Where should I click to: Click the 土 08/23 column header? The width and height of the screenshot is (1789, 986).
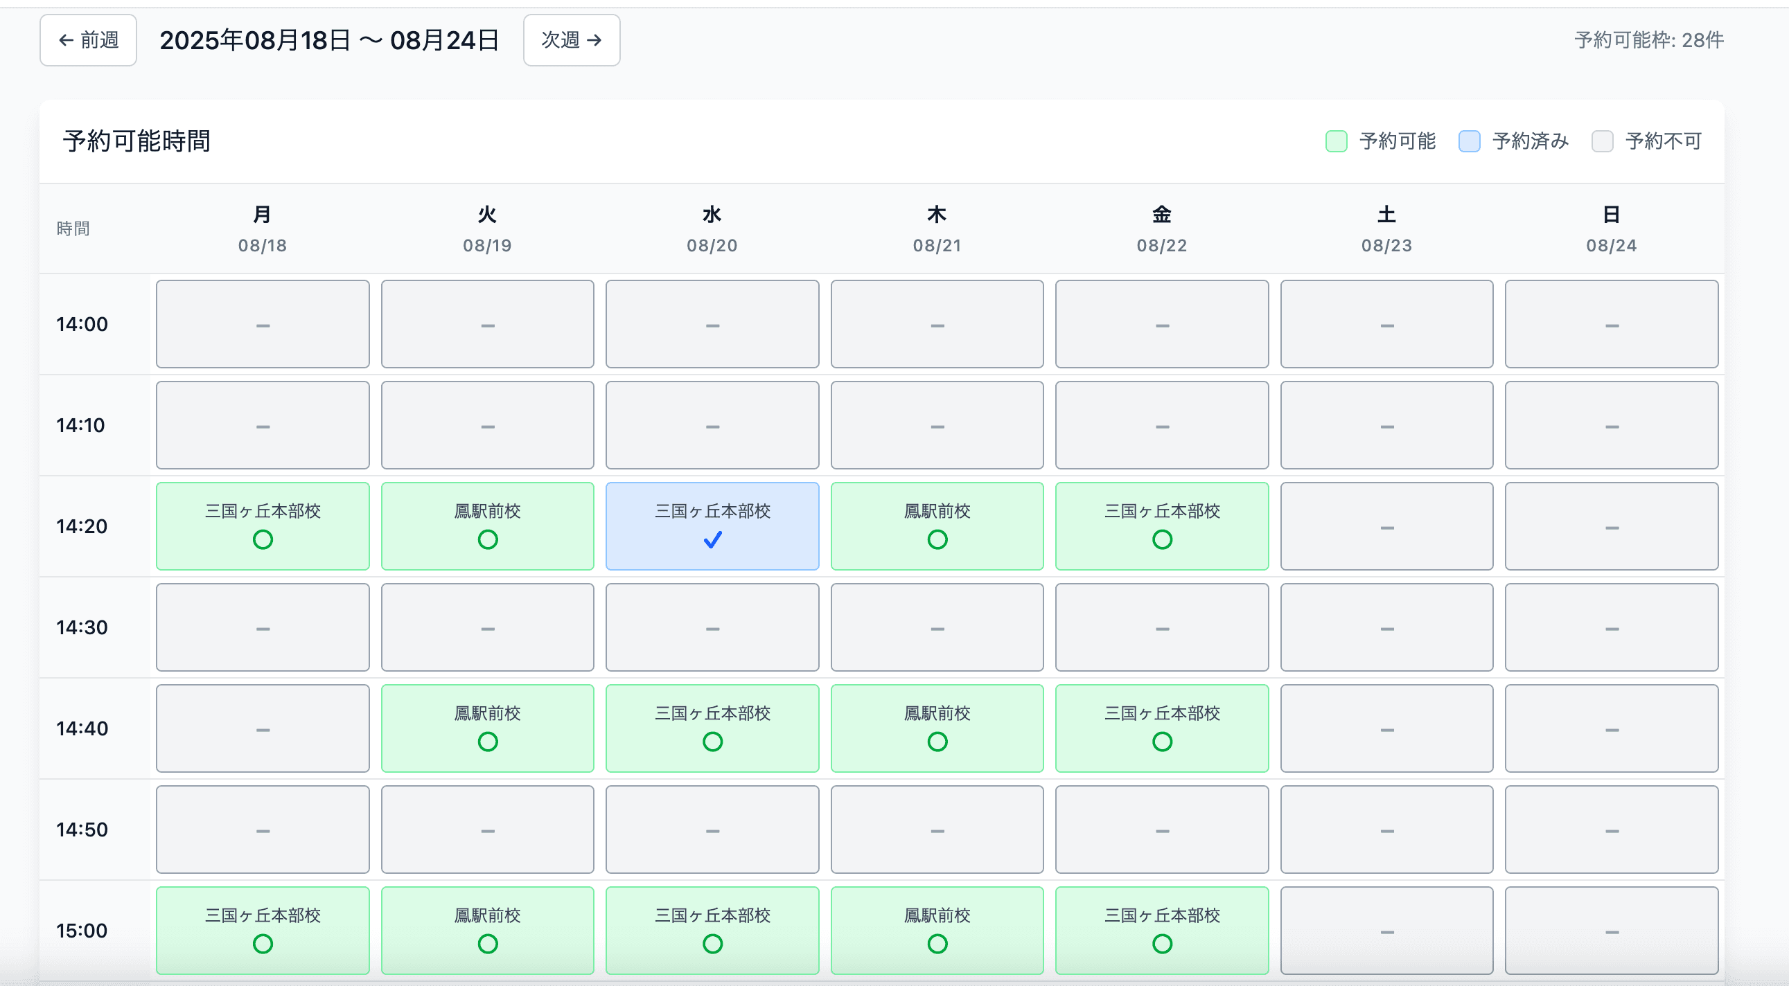1387,229
